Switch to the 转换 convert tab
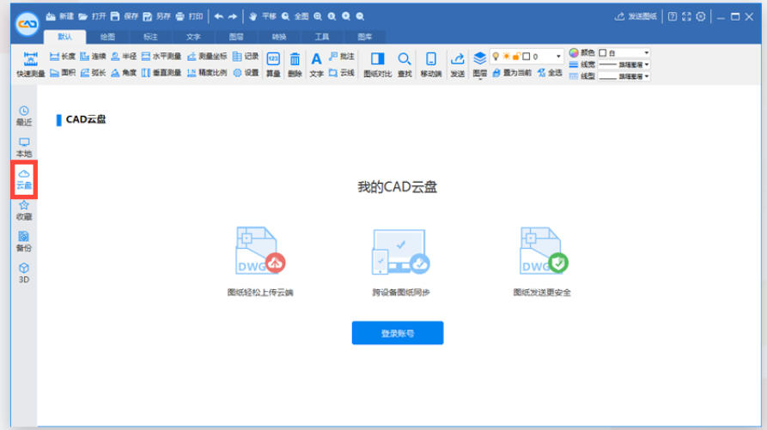This screenshot has width=767, height=430. pos(279,37)
